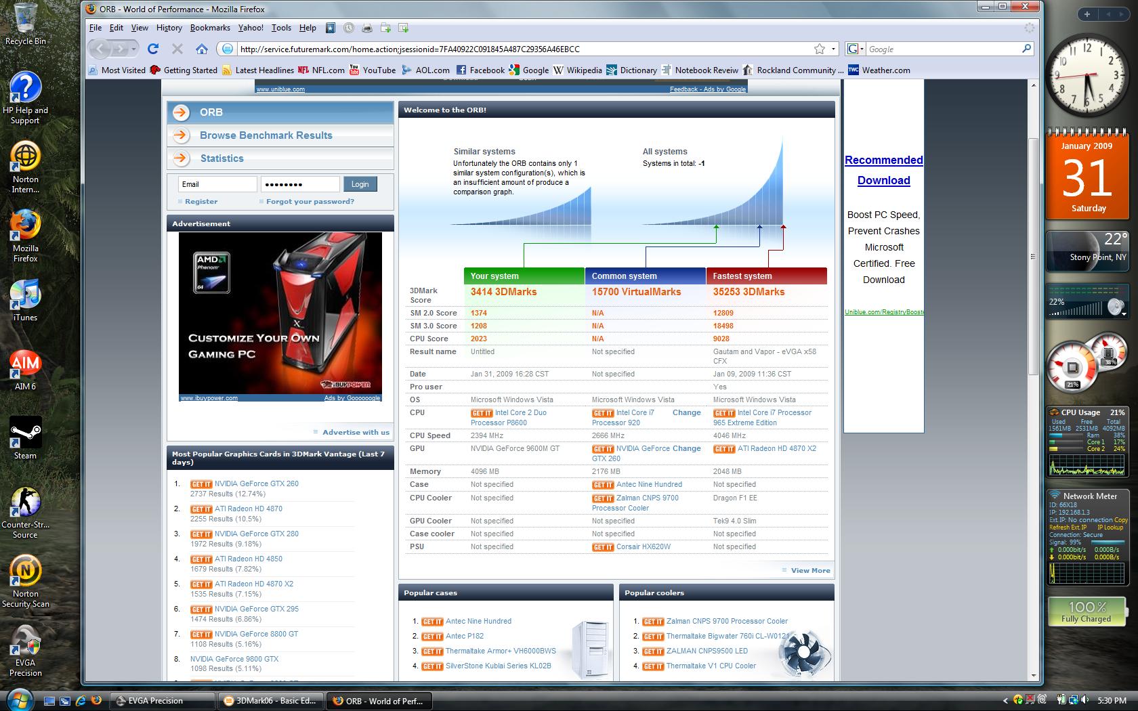
Task: Select the AIM 6 desktop icon
Action: (25, 370)
